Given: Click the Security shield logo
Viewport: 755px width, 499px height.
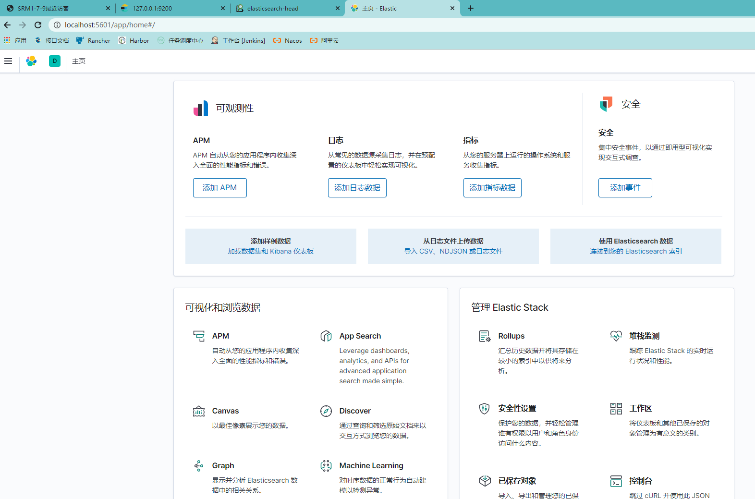Looking at the screenshot, I should [606, 104].
